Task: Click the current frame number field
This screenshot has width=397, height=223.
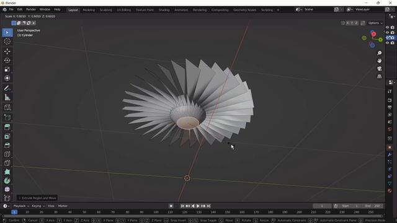Action: click(x=322, y=206)
